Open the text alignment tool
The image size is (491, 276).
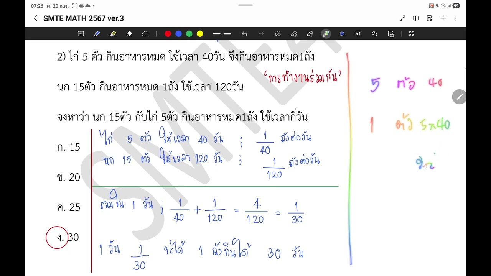(358, 34)
